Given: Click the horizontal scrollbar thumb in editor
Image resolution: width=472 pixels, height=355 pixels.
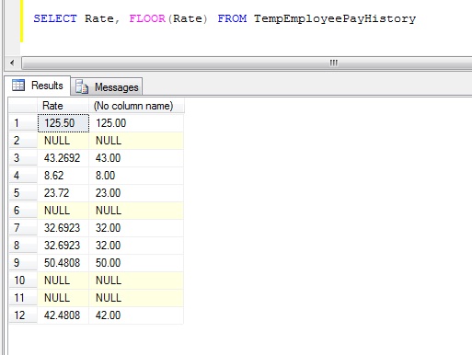Looking at the screenshot, I should pyautogui.click(x=247, y=63).
